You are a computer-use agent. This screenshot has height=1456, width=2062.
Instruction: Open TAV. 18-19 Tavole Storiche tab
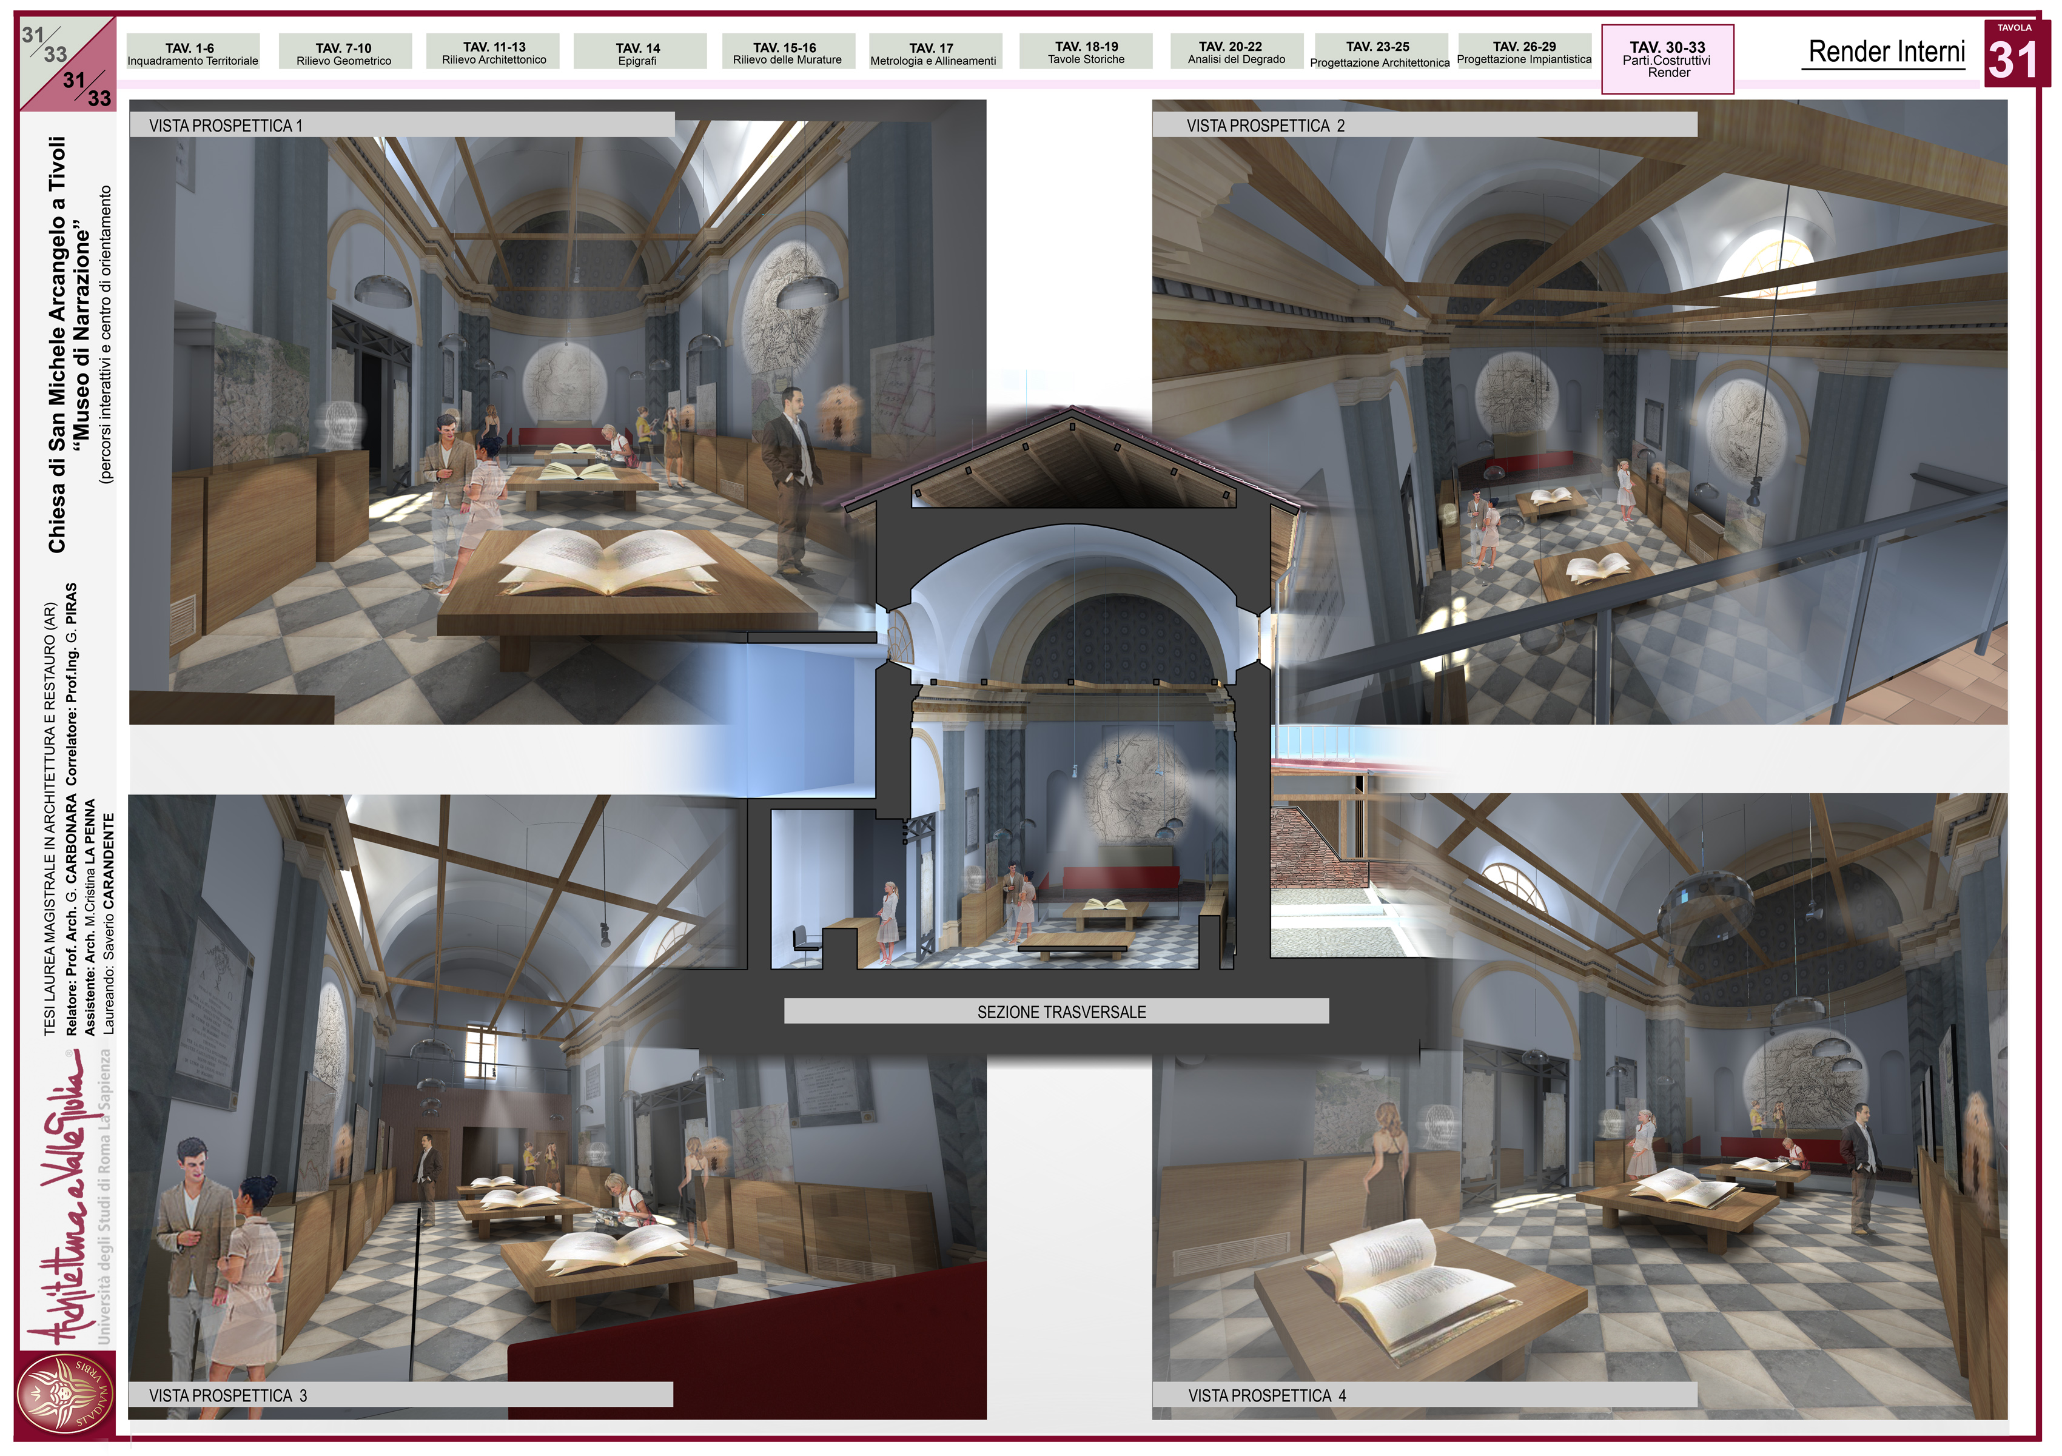click(x=1086, y=51)
